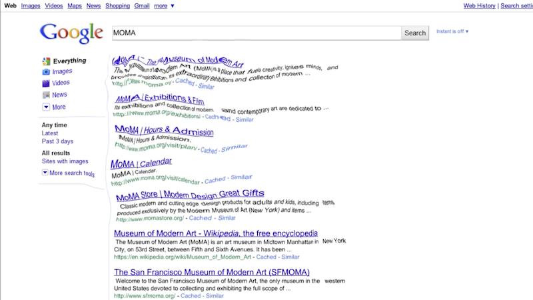The image size is (533, 300).
Task: Click Cached for the Exhibitions & Film result
Action: (218, 118)
